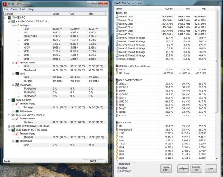
Task: Click the Total CPU Usage icon
Action: point(117,59)
